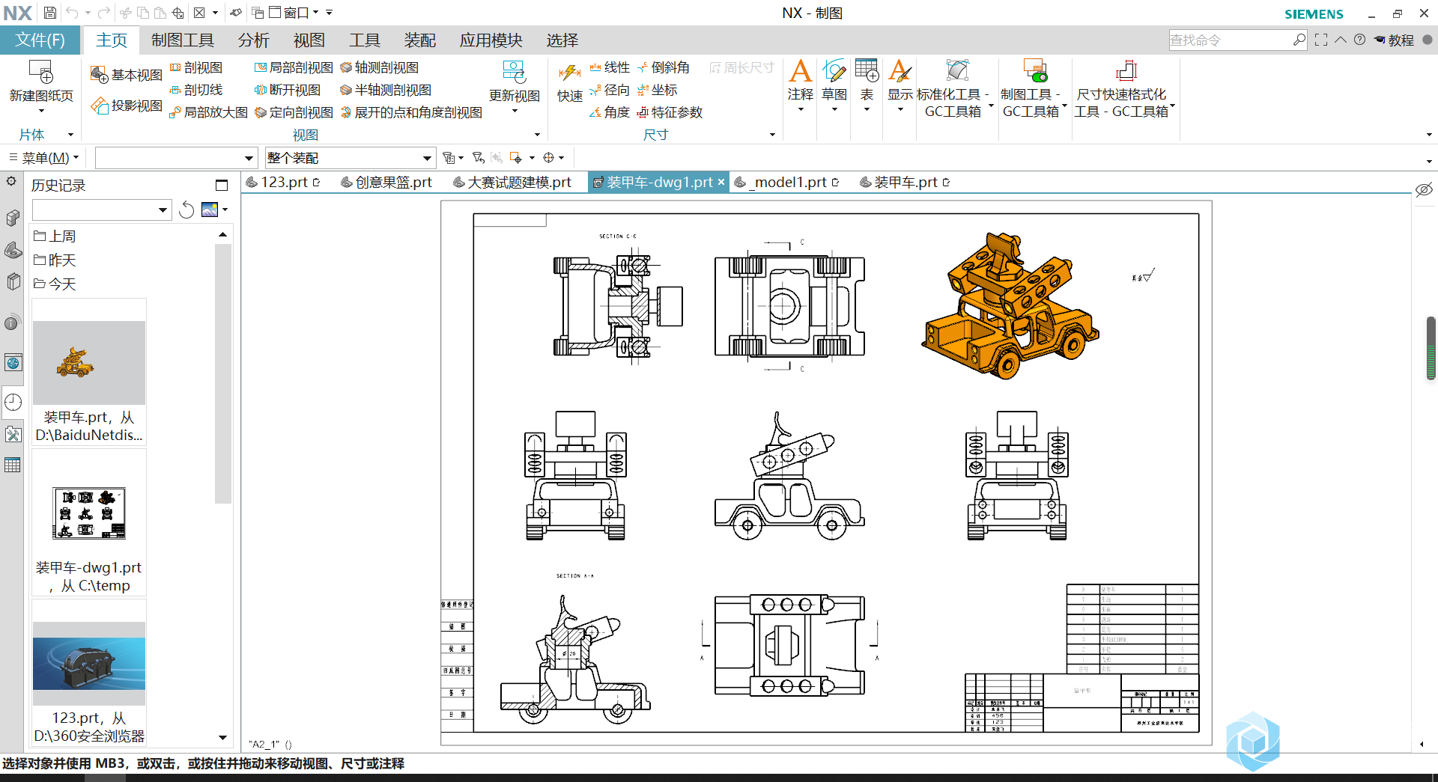Select the Rapid dimension tool (快速)

[x=569, y=82]
